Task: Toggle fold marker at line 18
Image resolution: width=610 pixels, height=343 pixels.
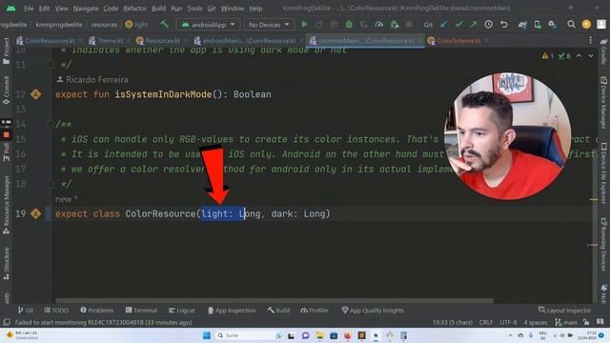Action: pos(51,184)
